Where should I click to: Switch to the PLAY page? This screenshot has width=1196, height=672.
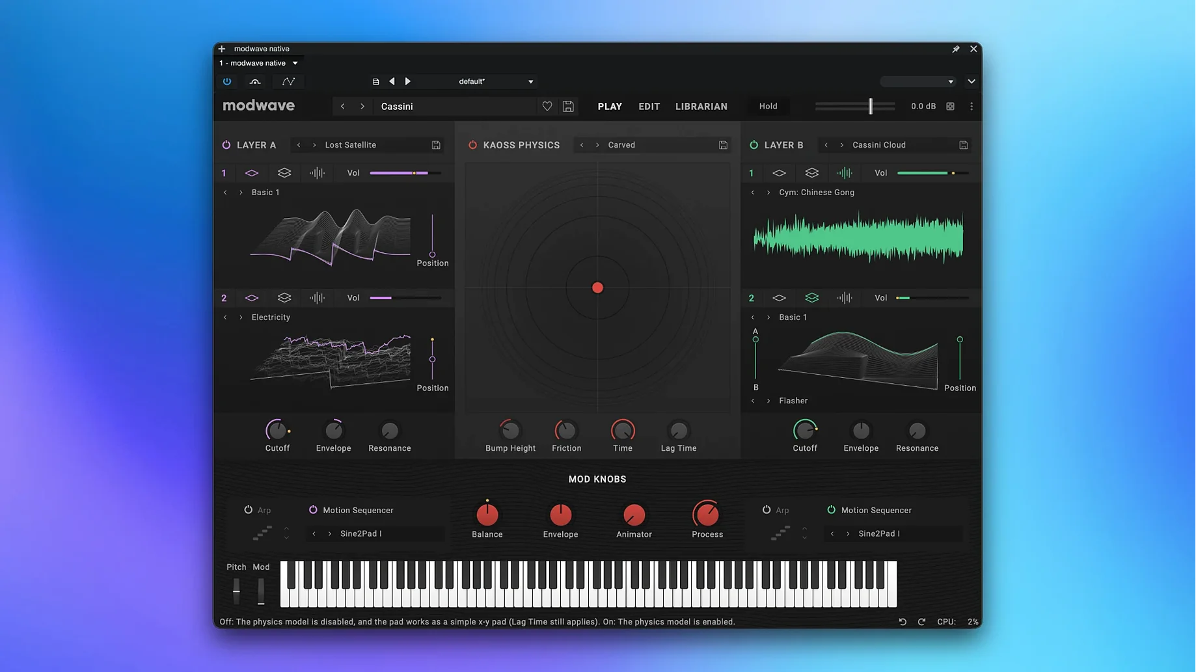(x=610, y=107)
